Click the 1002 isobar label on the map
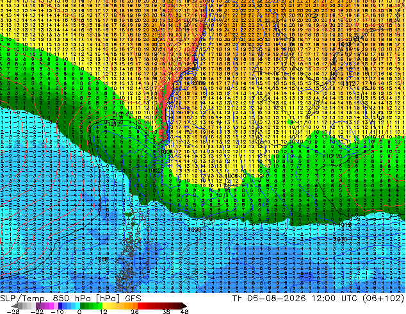The image size is (406, 314). (x=156, y=170)
